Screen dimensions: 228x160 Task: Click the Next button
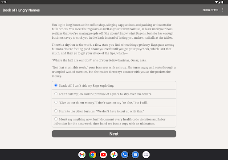114,134
